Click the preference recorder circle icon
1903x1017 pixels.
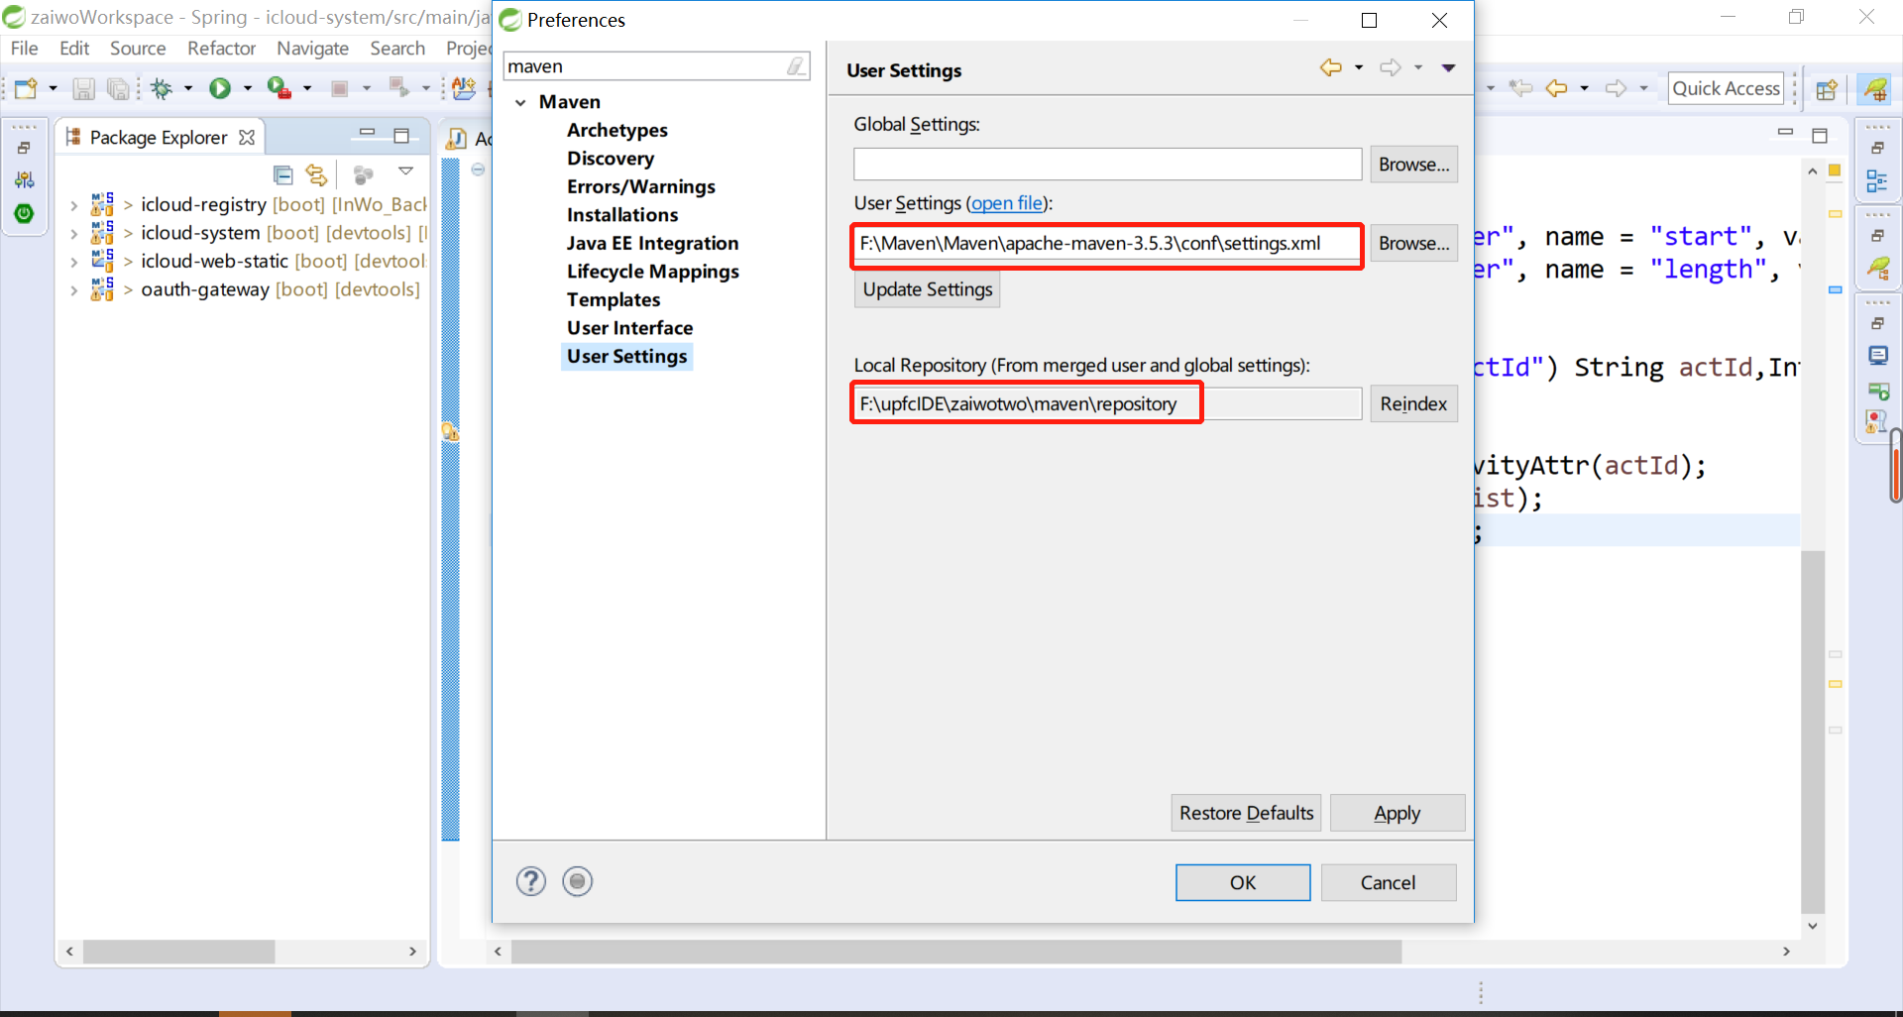[x=578, y=881]
